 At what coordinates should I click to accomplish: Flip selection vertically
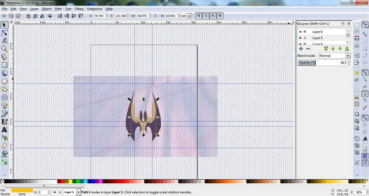click(x=49, y=16)
